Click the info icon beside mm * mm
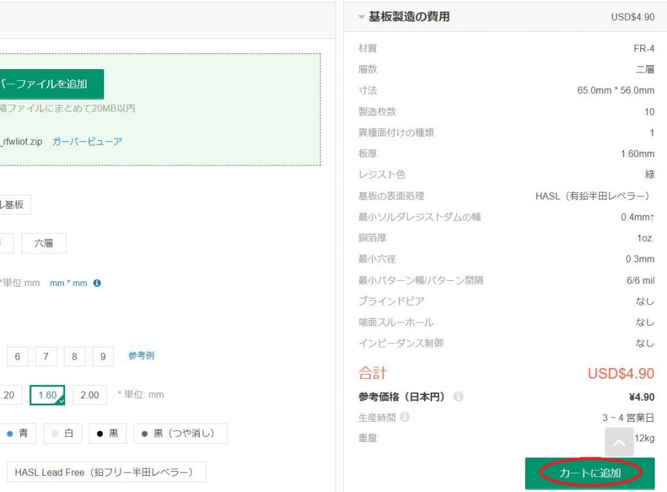The height and width of the screenshot is (492, 667). tap(97, 283)
